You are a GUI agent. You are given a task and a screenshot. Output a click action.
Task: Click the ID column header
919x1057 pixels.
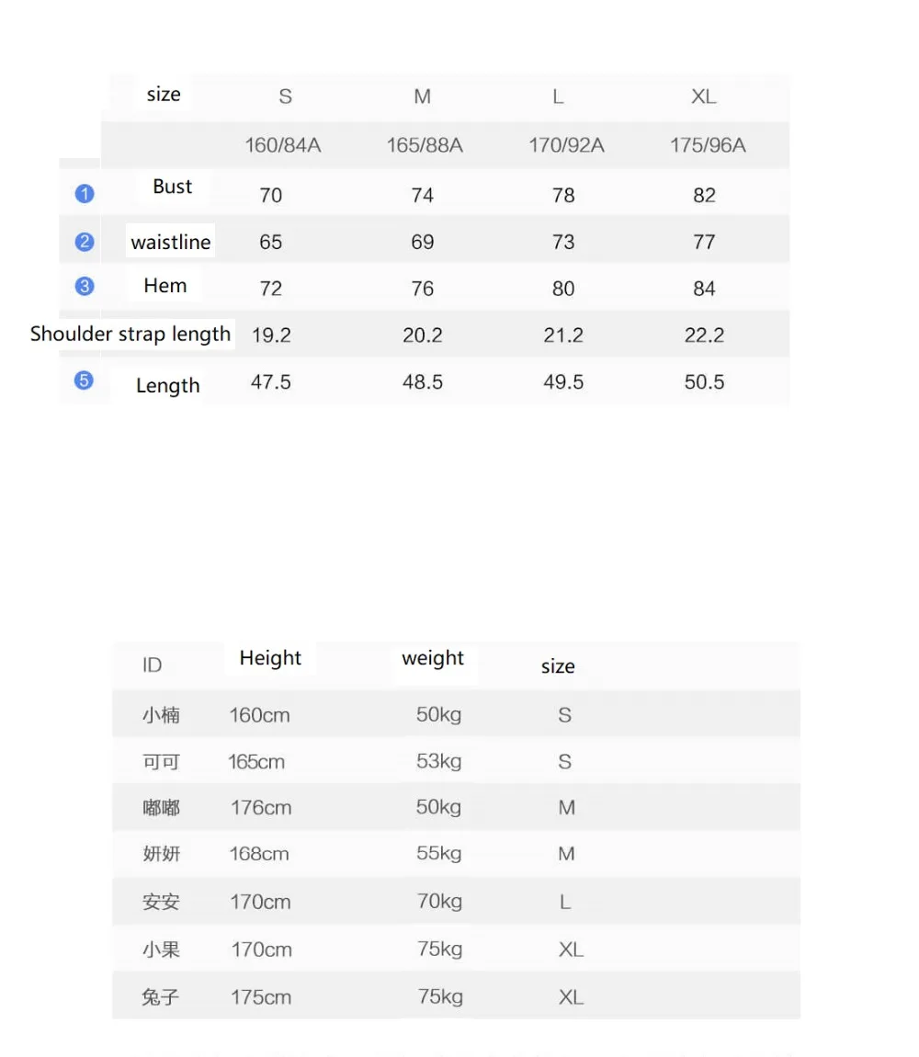pos(152,665)
